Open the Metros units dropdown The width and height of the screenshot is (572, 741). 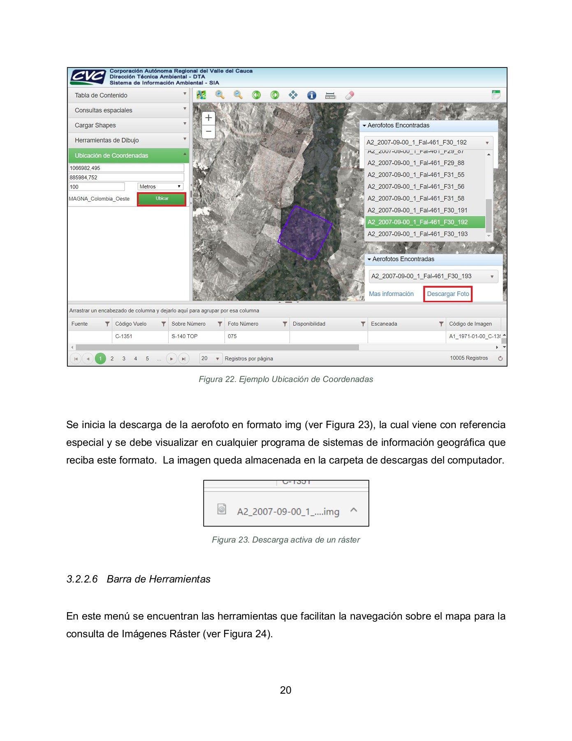(x=160, y=186)
